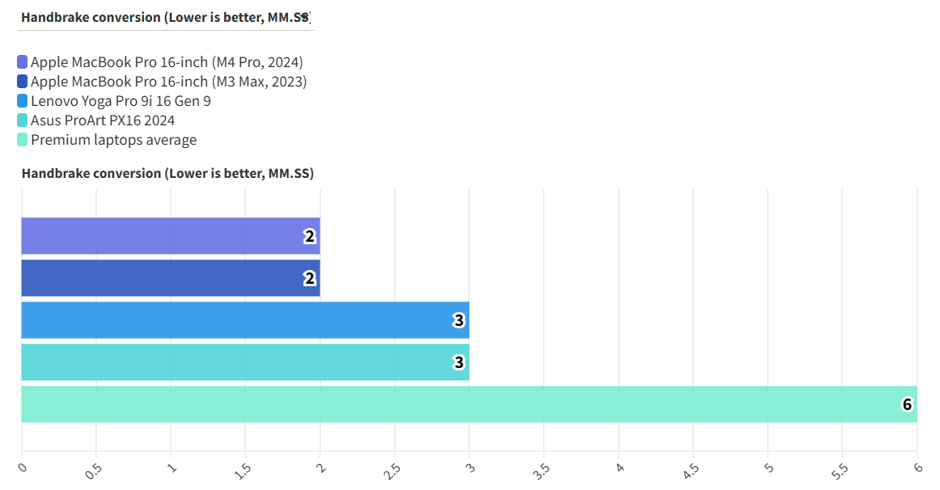The width and height of the screenshot is (940, 490).
Task: Click the MacBook Pro M3 Max bar
Action: click(x=170, y=278)
